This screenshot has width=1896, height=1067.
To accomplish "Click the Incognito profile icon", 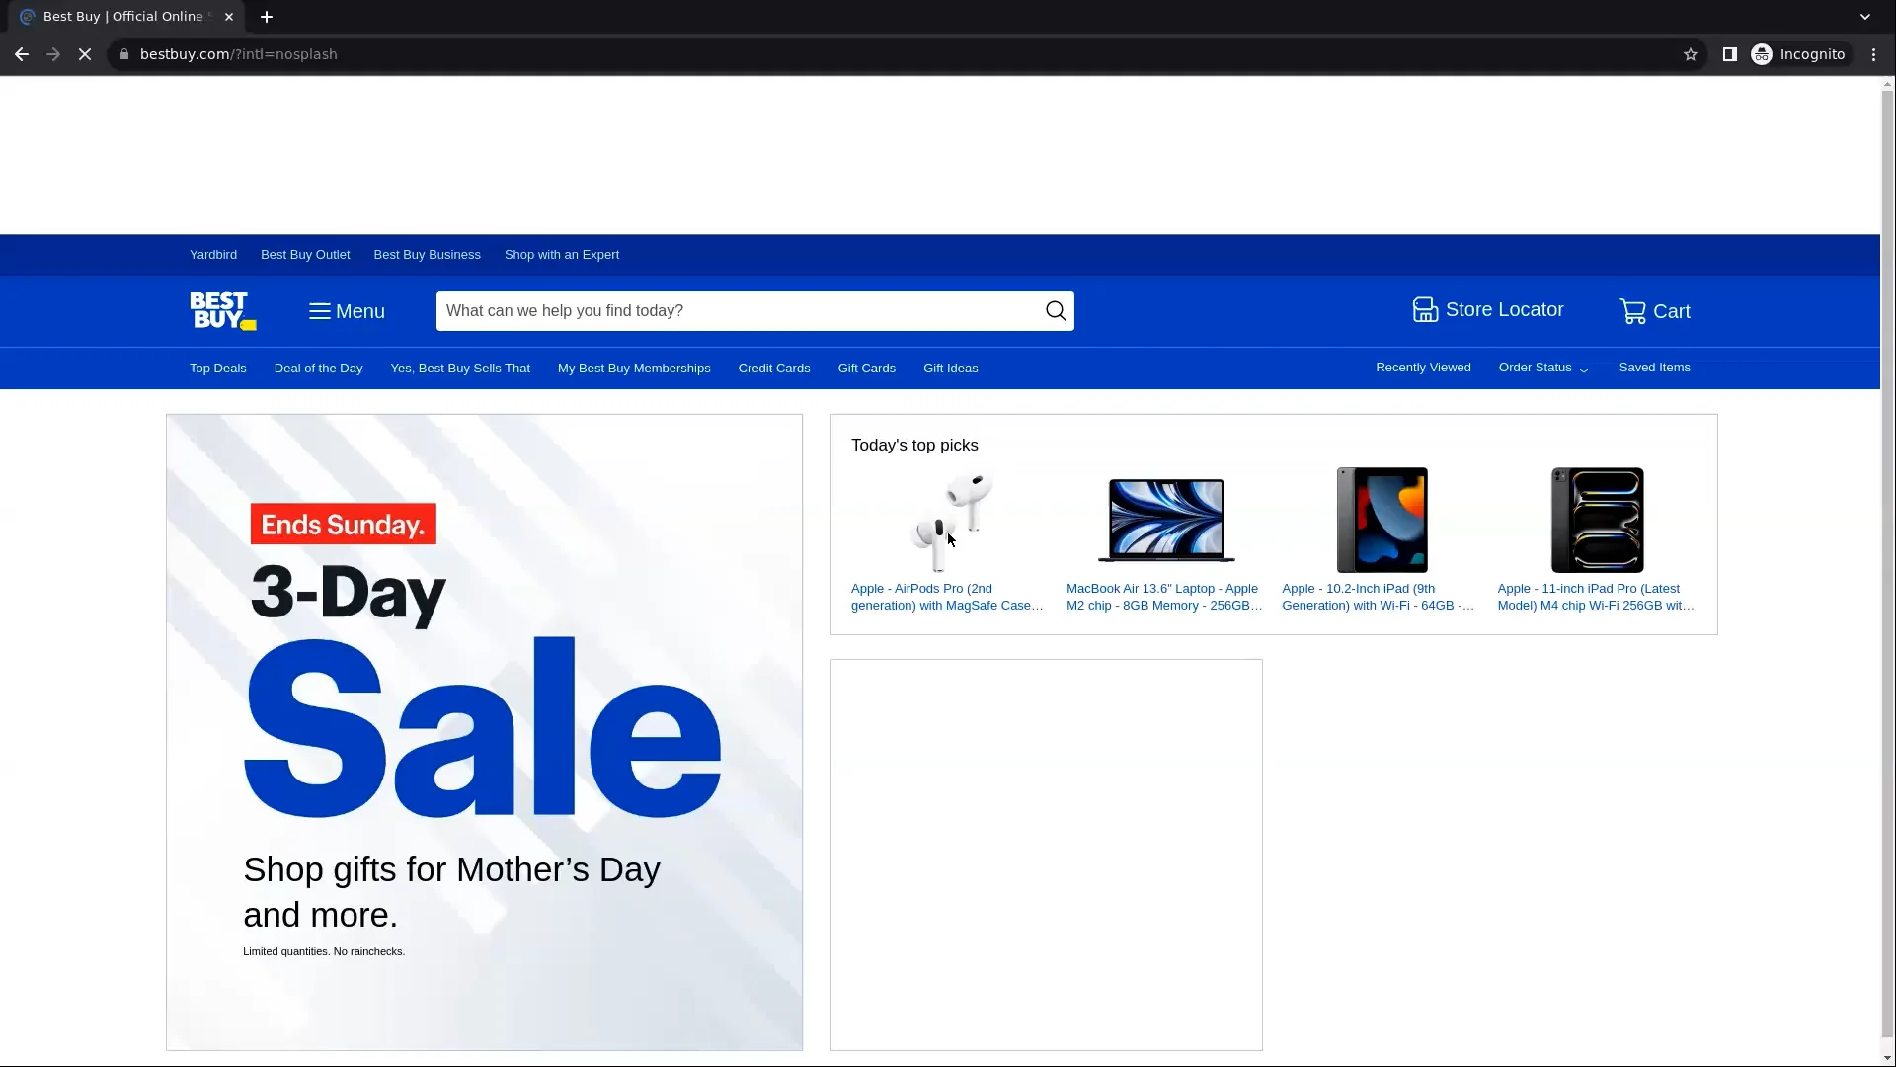I will click(x=1763, y=54).
